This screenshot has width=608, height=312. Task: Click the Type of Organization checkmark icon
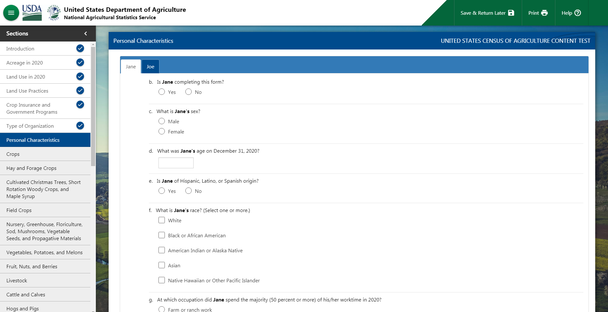80,126
